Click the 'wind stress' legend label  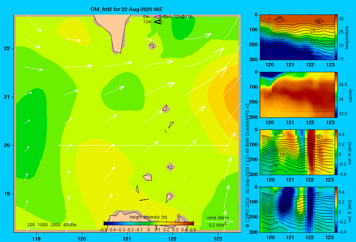(x=218, y=217)
